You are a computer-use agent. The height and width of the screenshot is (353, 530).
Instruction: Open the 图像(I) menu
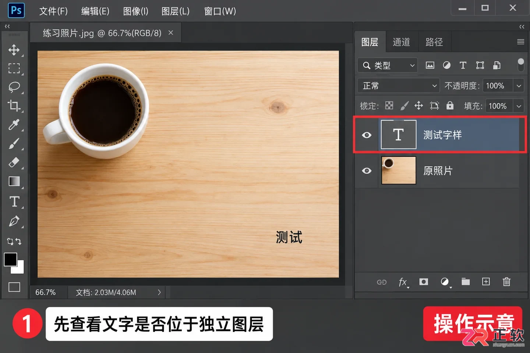[135, 11]
